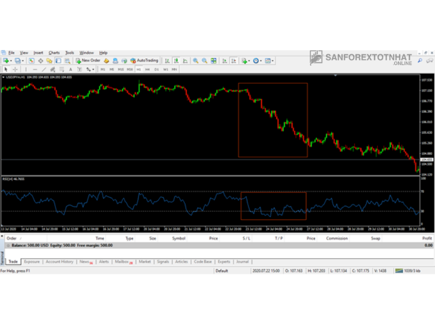The width and height of the screenshot is (435, 326).
Task: Click the blue person community icon
Action: [x=115, y=61]
